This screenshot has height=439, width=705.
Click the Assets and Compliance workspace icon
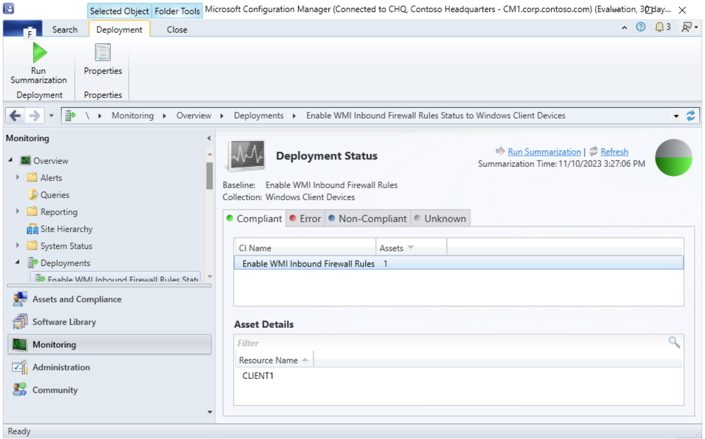(x=20, y=299)
